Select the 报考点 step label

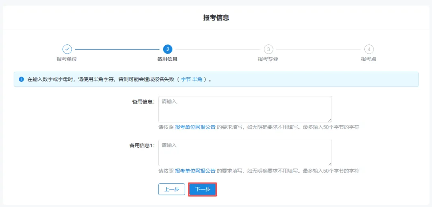pyautogui.click(x=369, y=59)
